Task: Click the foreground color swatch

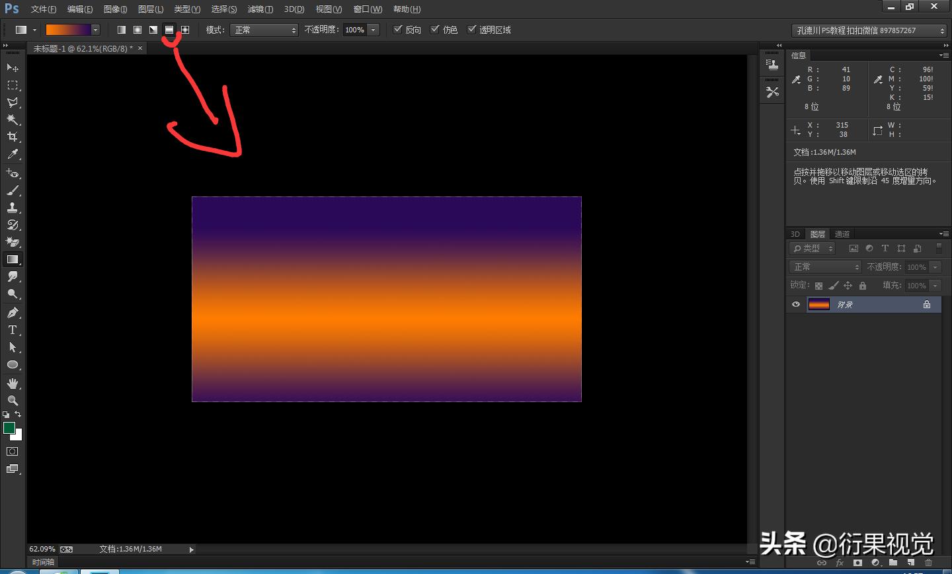Action: [9, 429]
